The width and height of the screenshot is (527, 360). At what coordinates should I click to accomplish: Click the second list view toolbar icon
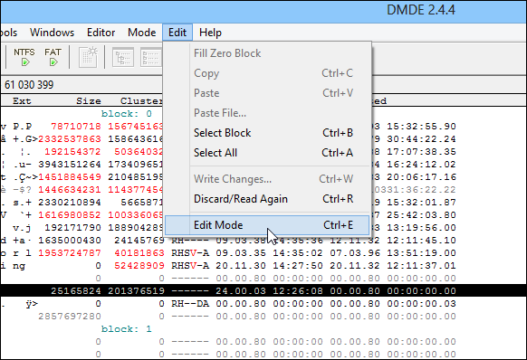pos(151,57)
